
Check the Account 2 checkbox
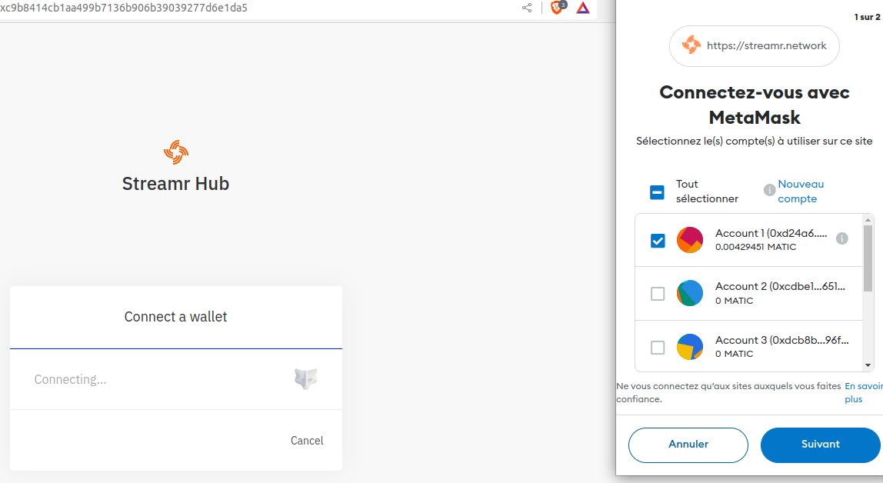pyautogui.click(x=658, y=294)
